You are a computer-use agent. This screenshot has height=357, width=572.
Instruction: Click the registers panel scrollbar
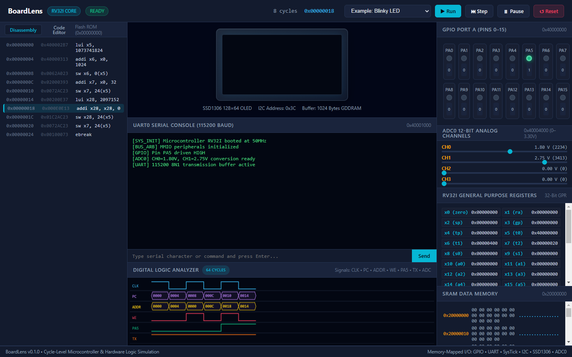tap(568, 244)
